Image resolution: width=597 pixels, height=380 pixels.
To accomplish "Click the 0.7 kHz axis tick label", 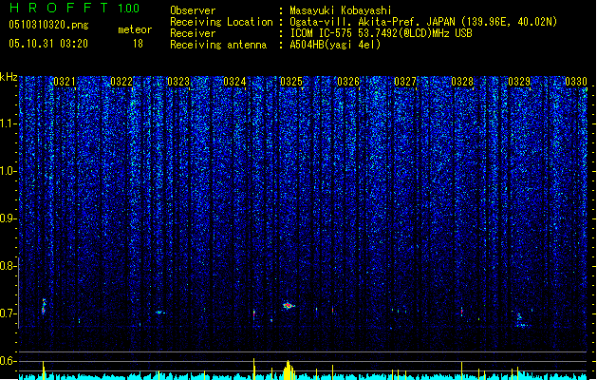I will point(9,313).
